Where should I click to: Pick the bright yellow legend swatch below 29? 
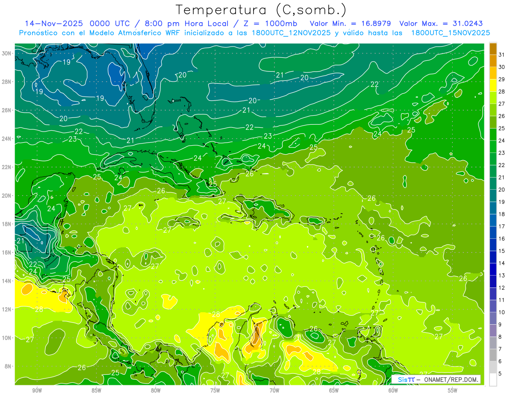point(493,85)
